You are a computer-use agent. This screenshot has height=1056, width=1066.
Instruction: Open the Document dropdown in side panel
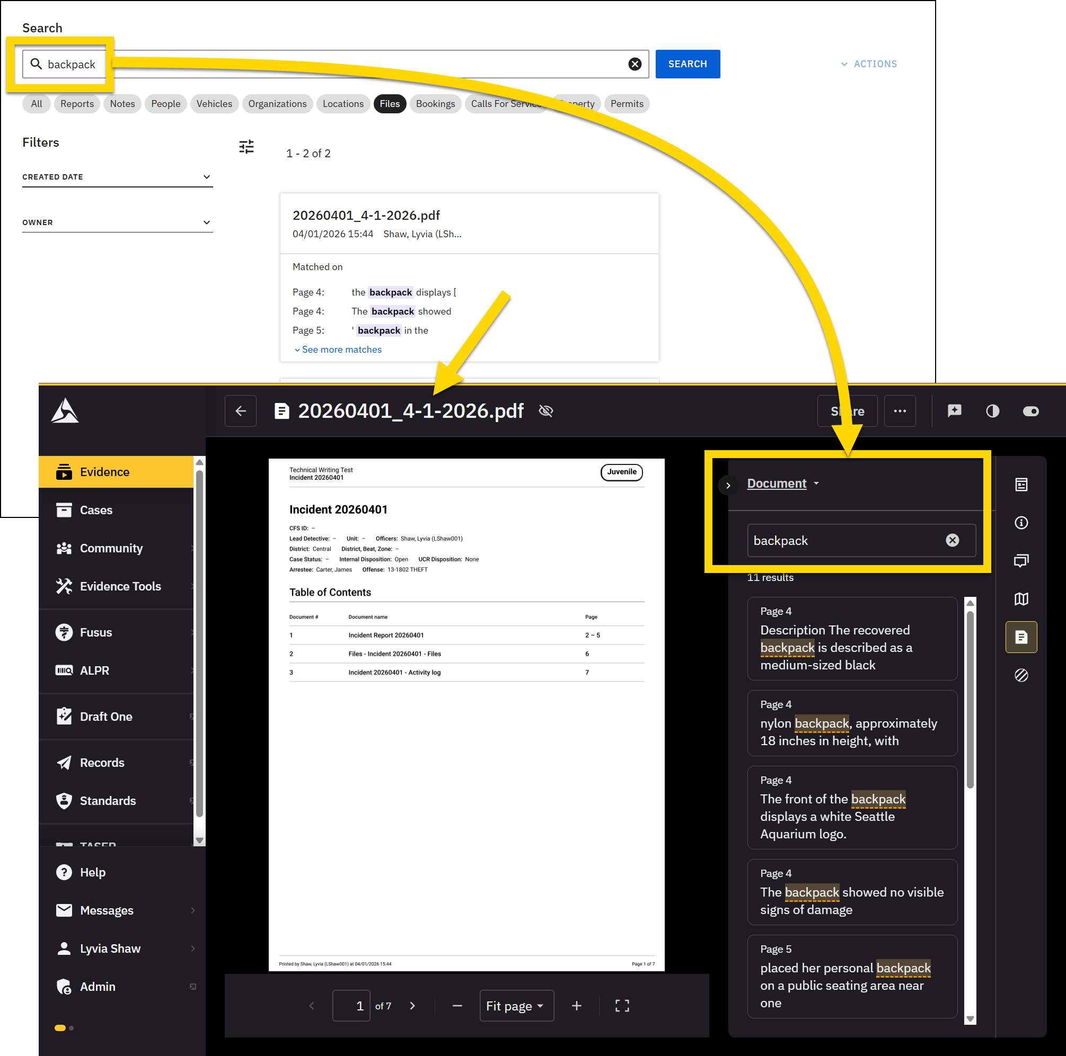tap(782, 484)
